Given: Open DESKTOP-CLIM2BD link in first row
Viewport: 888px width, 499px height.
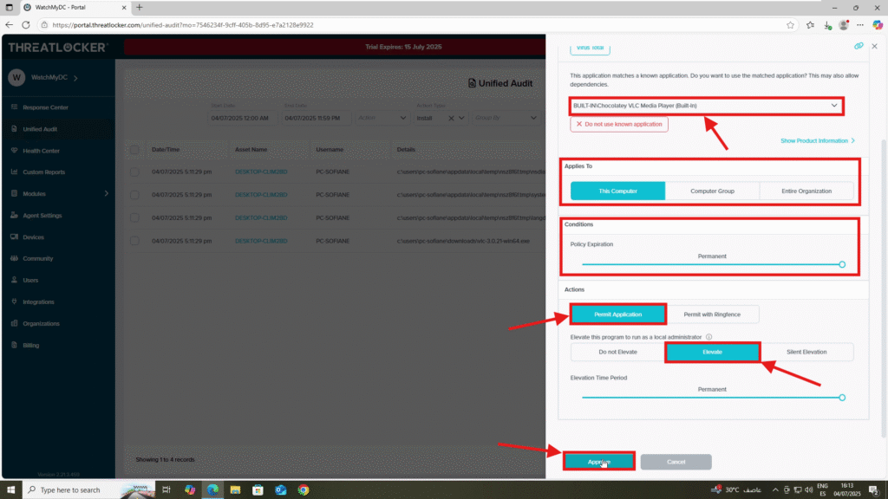Looking at the screenshot, I should click(261, 172).
